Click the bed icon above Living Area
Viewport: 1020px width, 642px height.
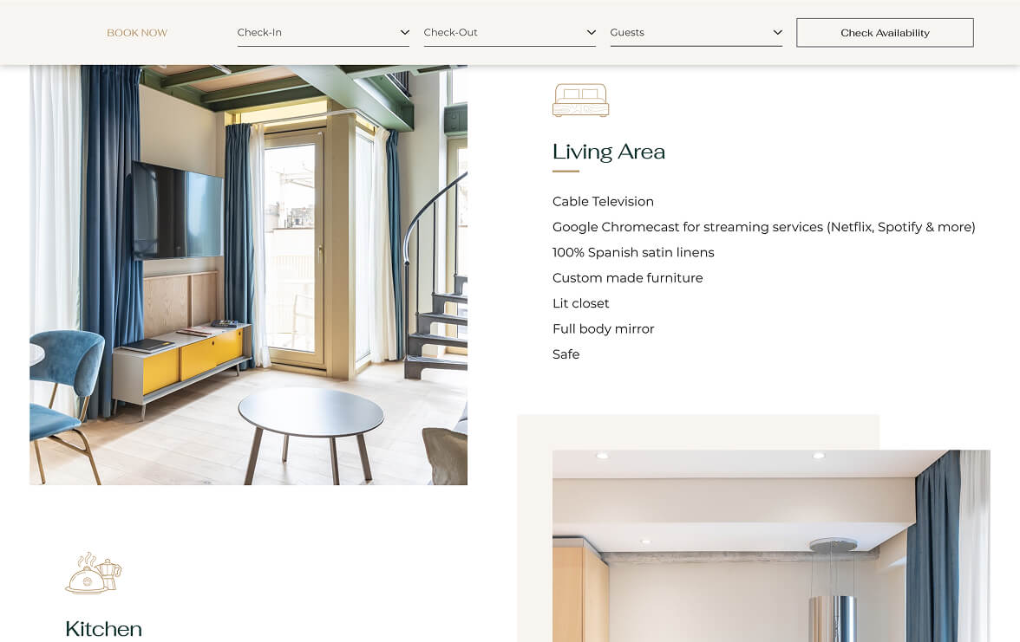pos(580,101)
